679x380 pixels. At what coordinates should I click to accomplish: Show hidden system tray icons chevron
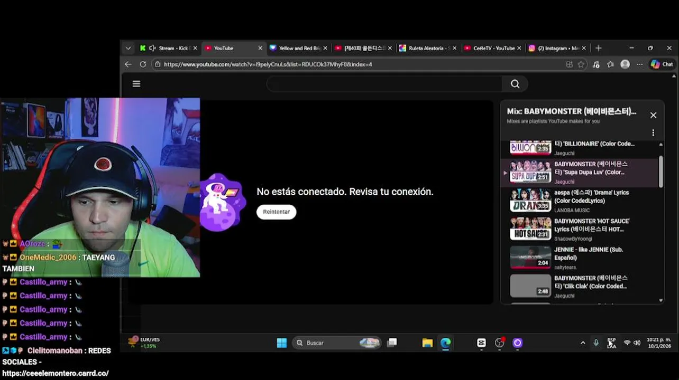tap(583, 343)
